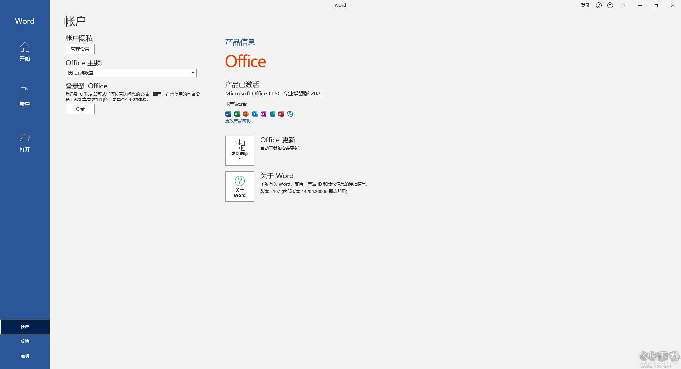Image resolution: width=681 pixels, height=369 pixels.
Task: Click the Word product icon
Action: click(x=228, y=114)
